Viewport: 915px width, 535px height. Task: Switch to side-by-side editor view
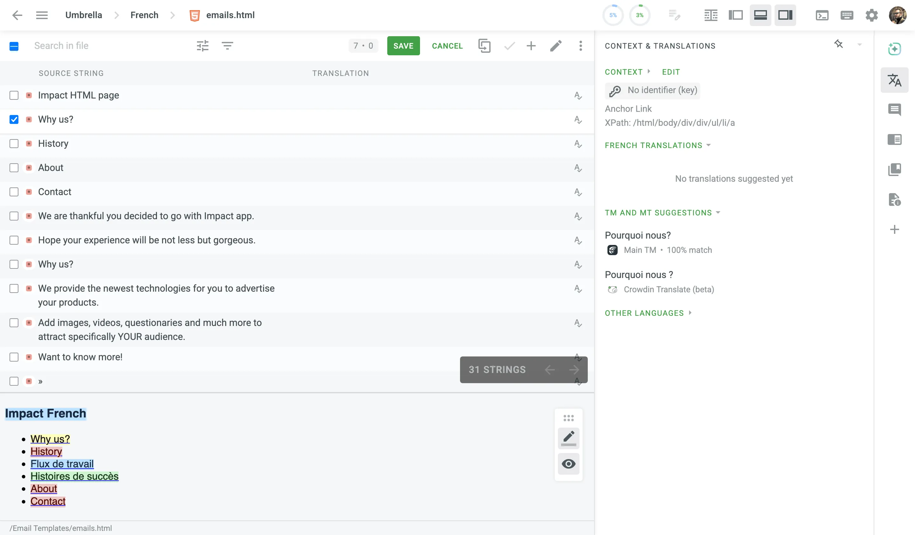(x=735, y=15)
